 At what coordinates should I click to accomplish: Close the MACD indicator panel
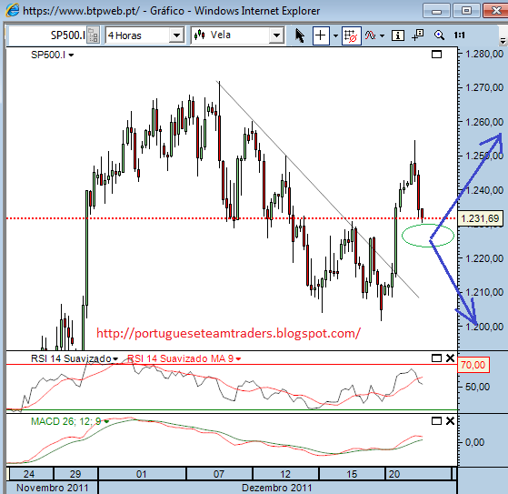point(450,420)
